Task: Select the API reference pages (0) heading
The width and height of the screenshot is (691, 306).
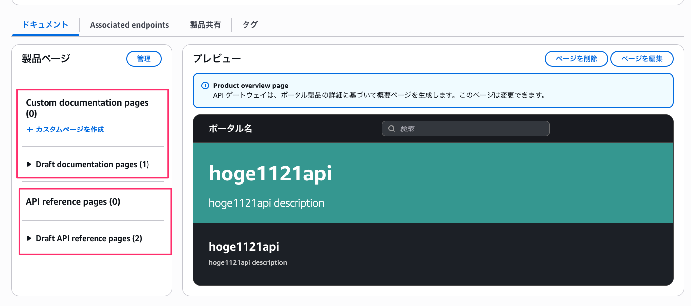Action: [73, 202]
